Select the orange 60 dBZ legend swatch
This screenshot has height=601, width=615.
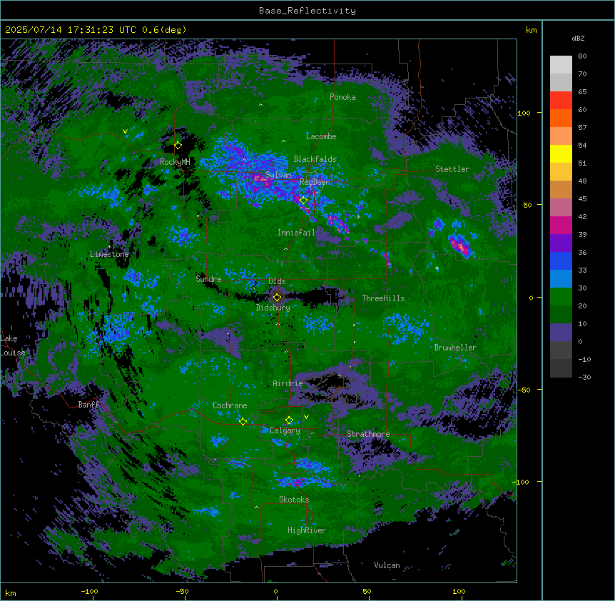tap(561, 118)
